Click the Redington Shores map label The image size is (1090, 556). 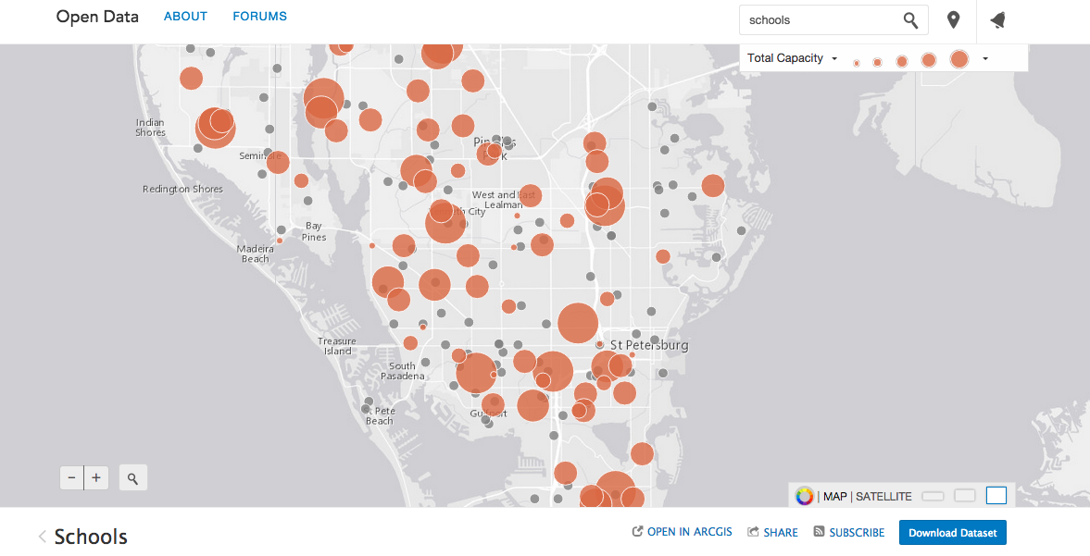[x=182, y=189]
